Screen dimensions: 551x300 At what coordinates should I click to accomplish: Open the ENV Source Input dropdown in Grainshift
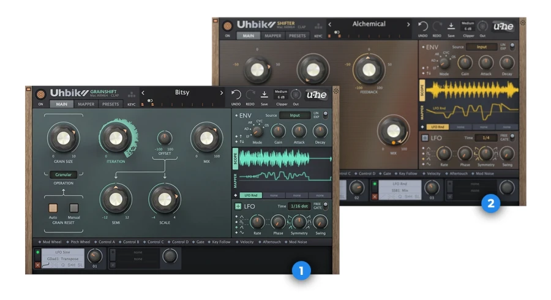coord(295,115)
